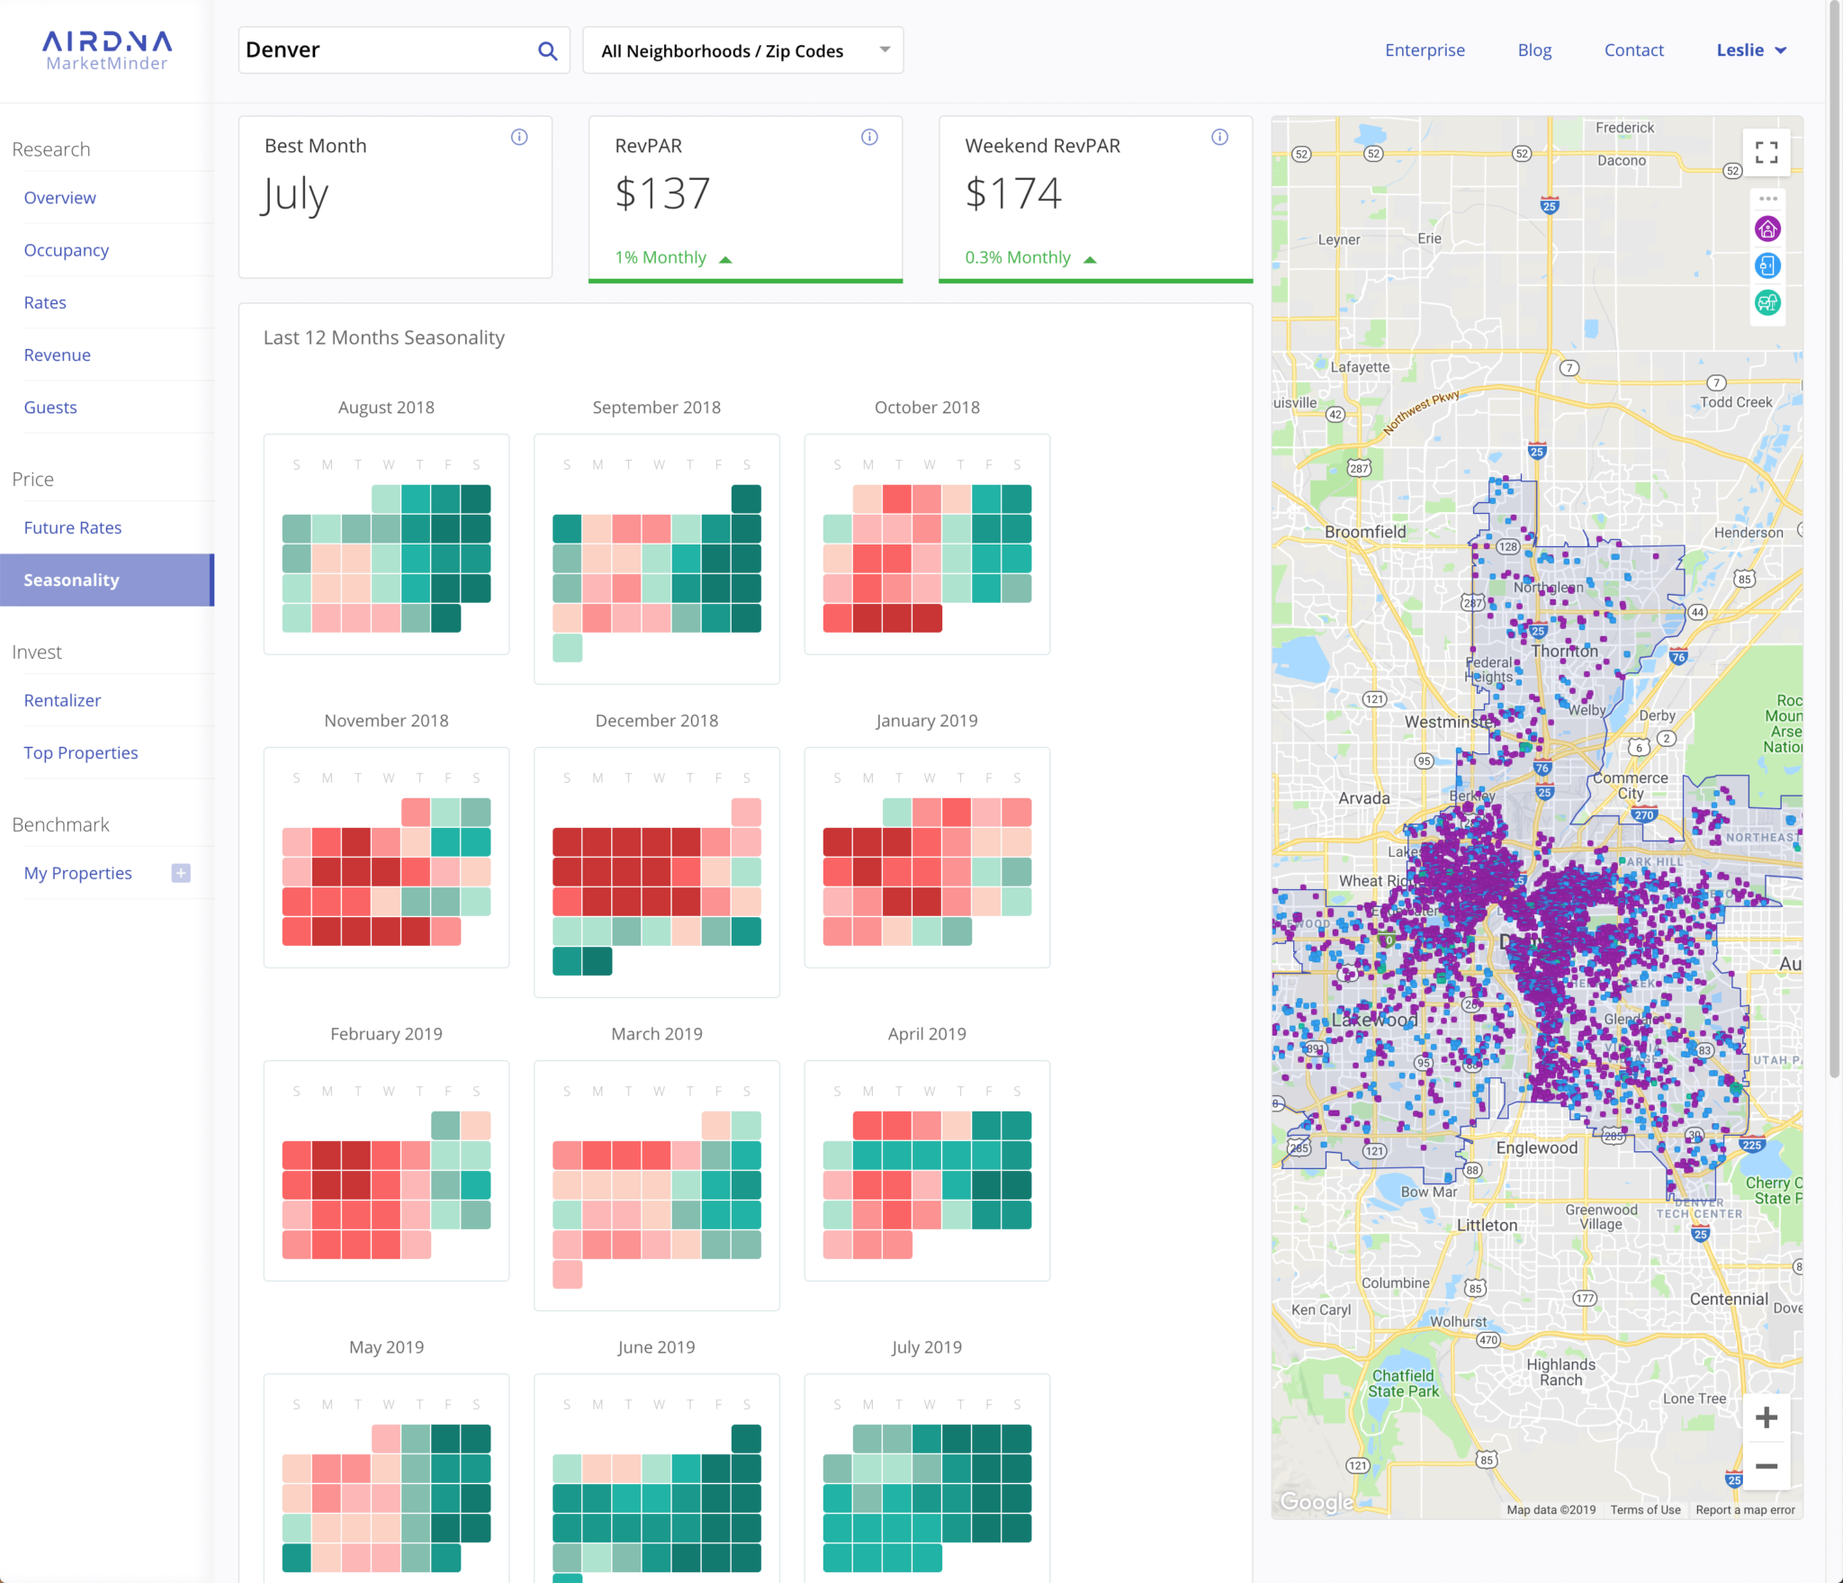
Task: Click the plus toggle next to My Properties
Action: pos(181,872)
